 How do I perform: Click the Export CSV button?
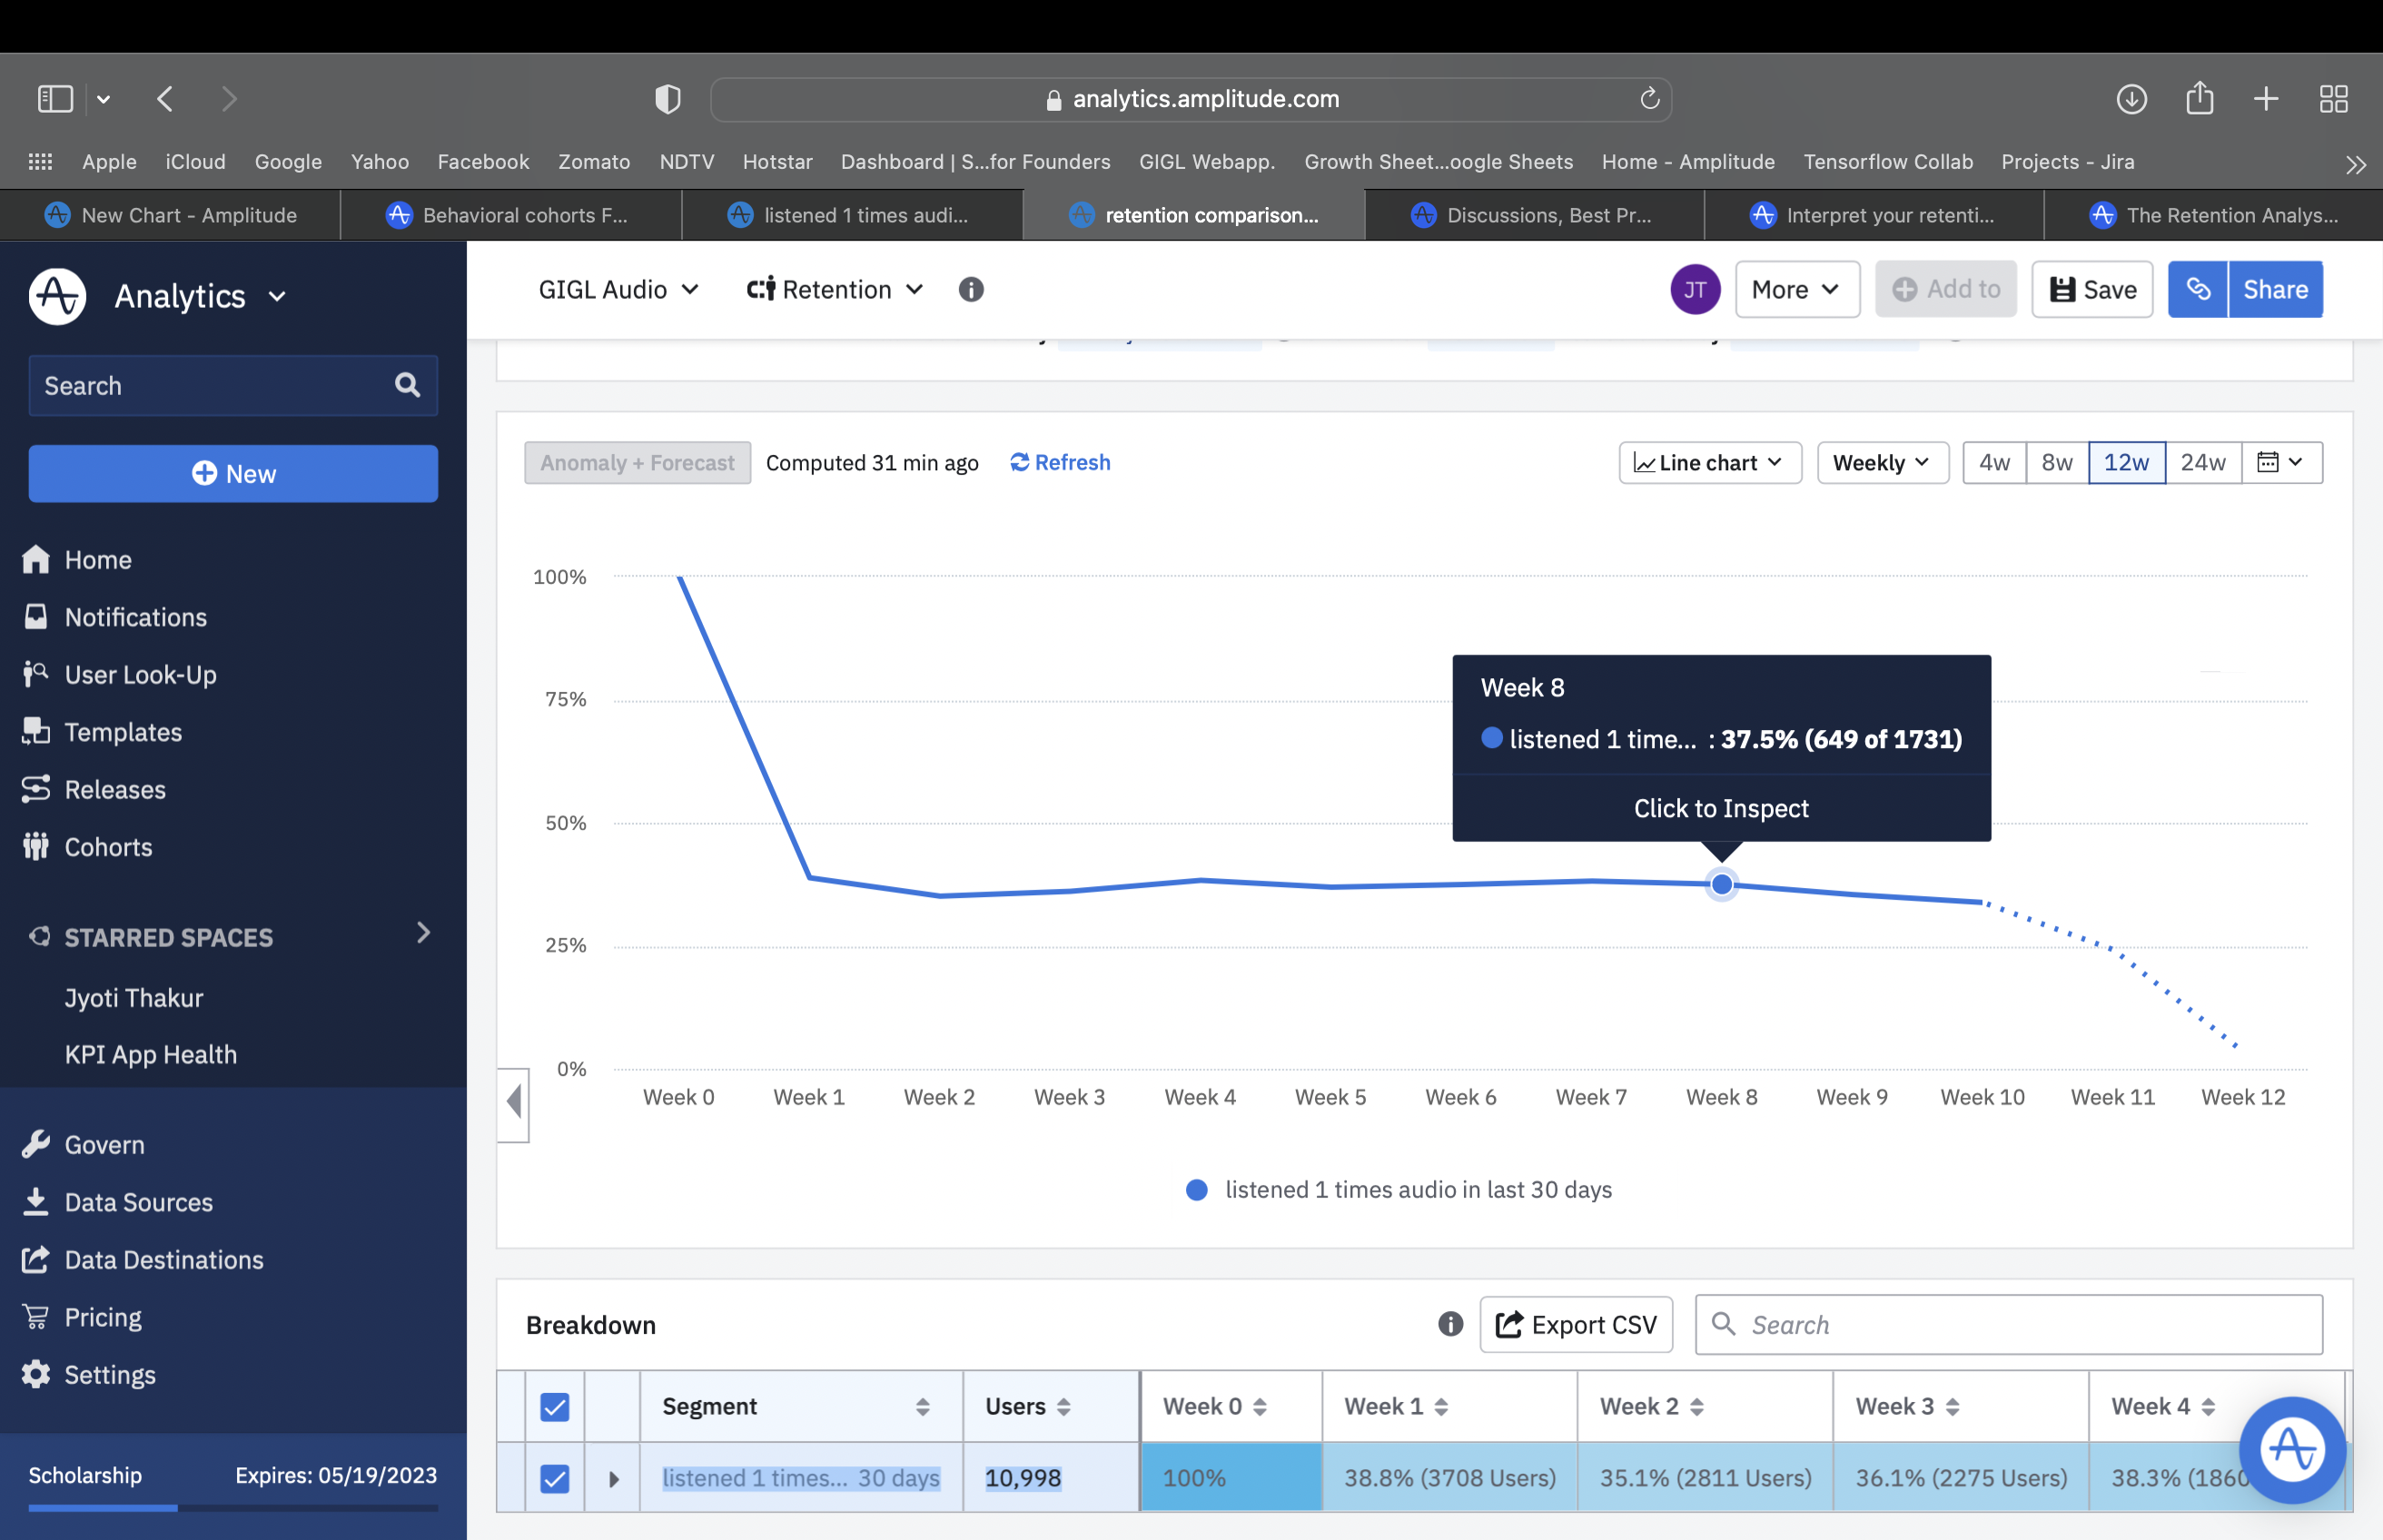coord(1575,1324)
